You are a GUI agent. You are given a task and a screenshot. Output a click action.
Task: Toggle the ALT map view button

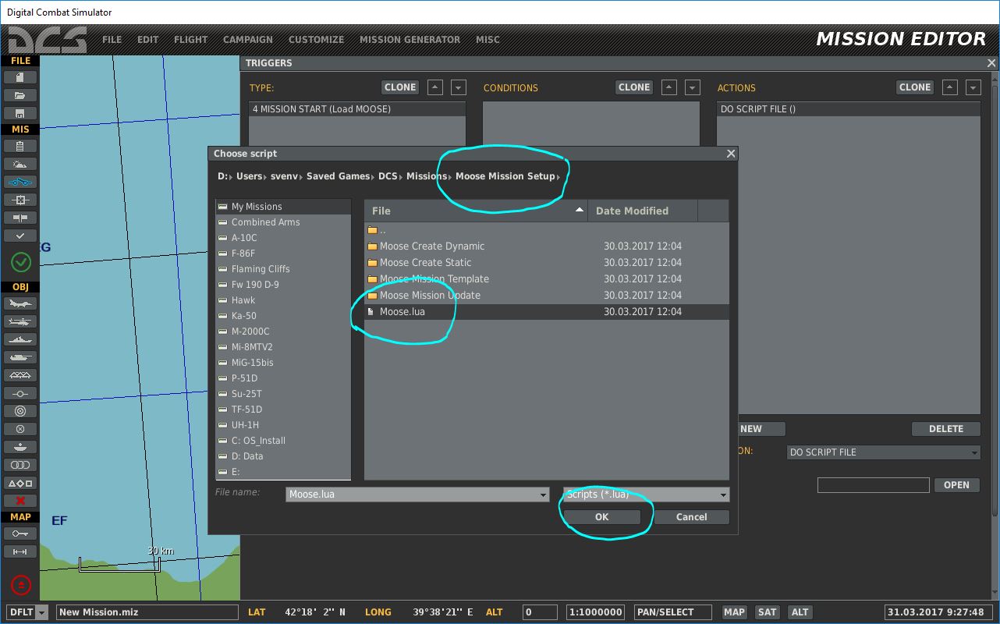tap(800, 612)
